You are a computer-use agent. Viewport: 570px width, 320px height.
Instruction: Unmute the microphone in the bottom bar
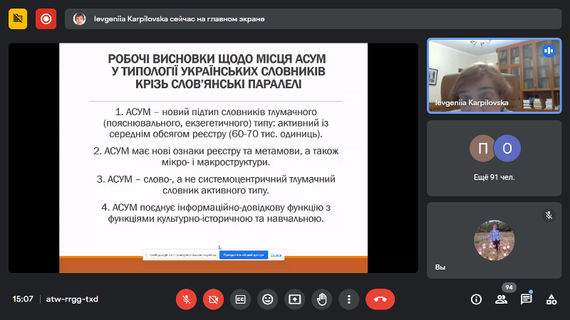pyautogui.click(x=186, y=299)
